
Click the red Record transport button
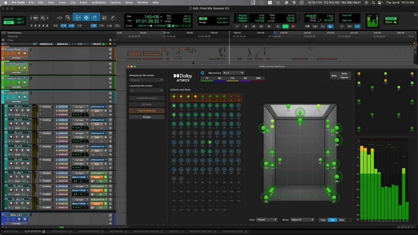pyautogui.click(x=293, y=26)
